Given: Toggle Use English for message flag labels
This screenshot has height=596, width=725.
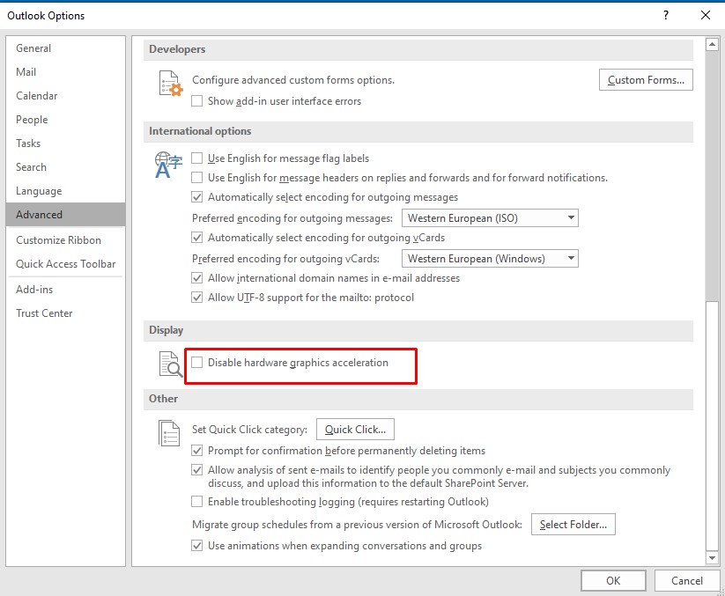Looking at the screenshot, I should (x=197, y=158).
